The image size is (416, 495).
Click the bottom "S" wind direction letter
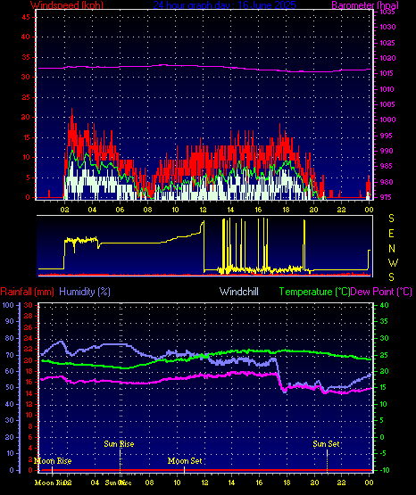pyautogui.click(x=391, y=277)
